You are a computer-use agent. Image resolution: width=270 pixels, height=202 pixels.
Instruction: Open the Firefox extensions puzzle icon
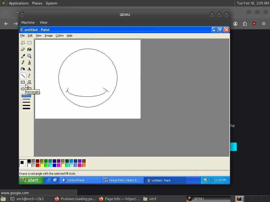click(245, 24)
